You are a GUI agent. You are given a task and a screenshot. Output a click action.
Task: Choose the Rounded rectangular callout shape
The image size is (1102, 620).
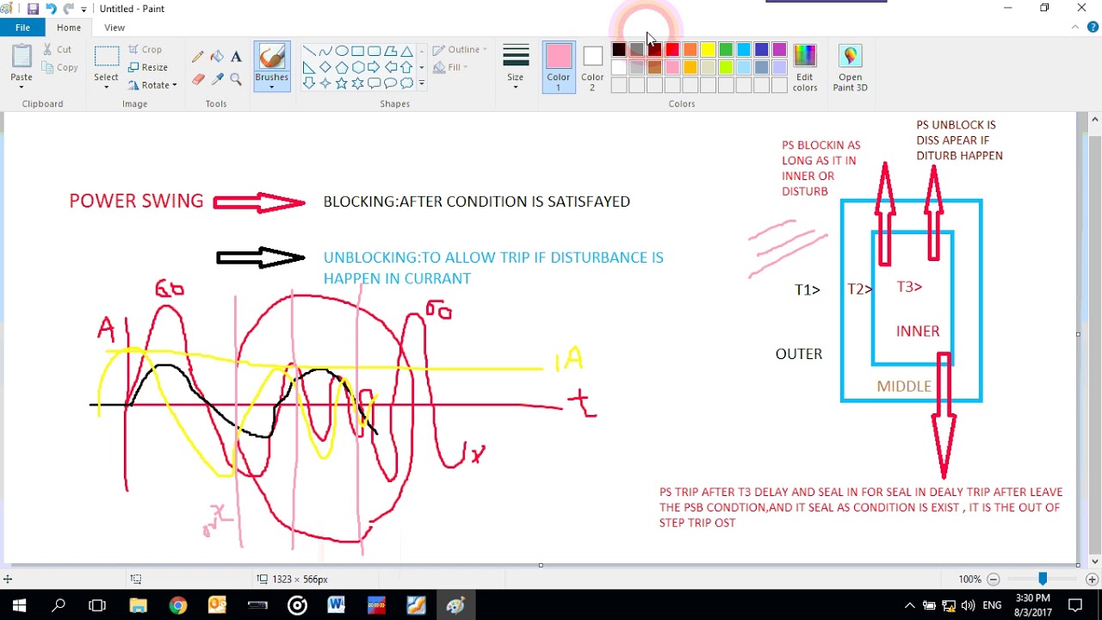pyautogui.click(x=374, y=84)
